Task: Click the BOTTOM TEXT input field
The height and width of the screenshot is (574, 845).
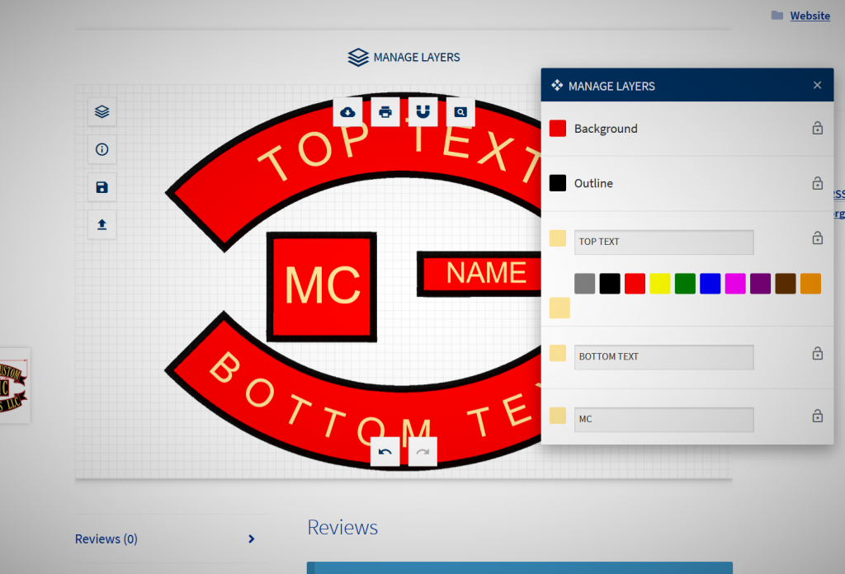Action: pos(663,357)
